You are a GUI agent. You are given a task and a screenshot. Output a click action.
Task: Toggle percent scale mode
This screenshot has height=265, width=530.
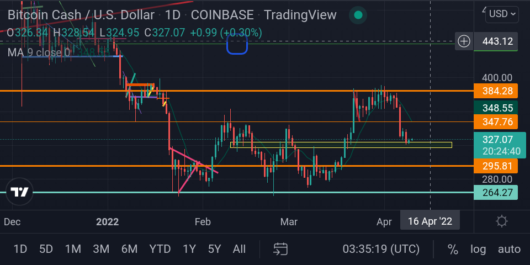pyautogui.click(x=453, y=250)
